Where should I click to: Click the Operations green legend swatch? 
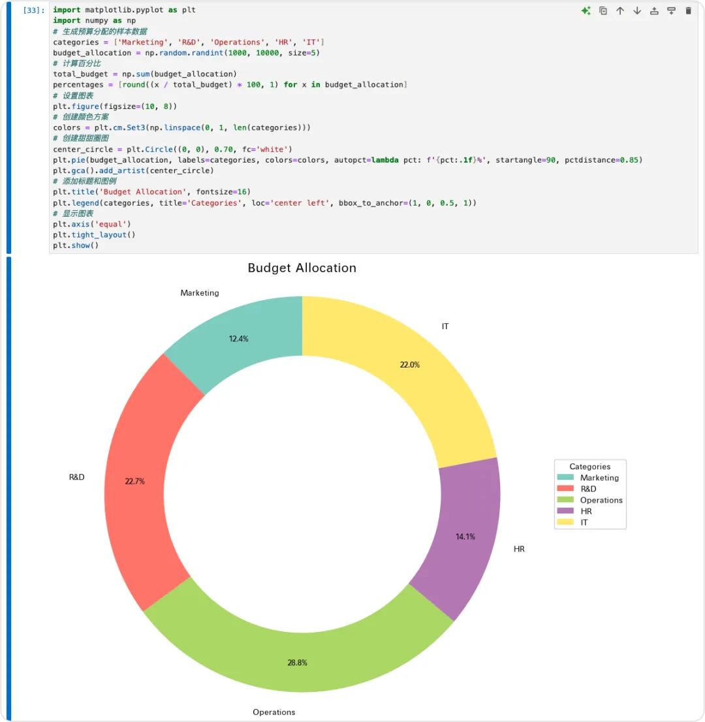coord(565,499)
